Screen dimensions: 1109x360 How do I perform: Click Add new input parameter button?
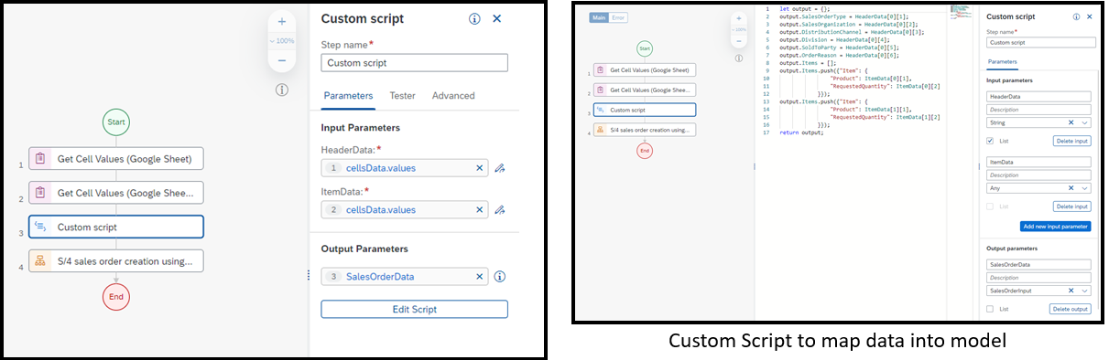click(1055, 226)
